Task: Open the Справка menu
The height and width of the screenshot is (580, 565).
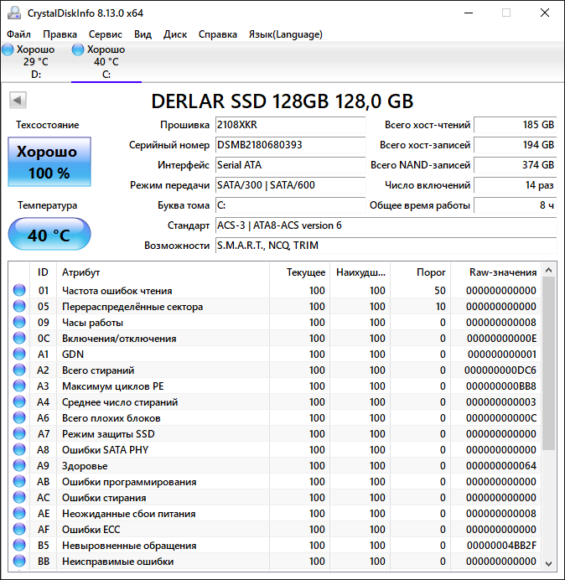Action: (x=218, y=34)
